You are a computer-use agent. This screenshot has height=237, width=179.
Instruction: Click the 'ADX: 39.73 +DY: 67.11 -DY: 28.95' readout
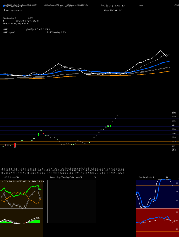23,181
